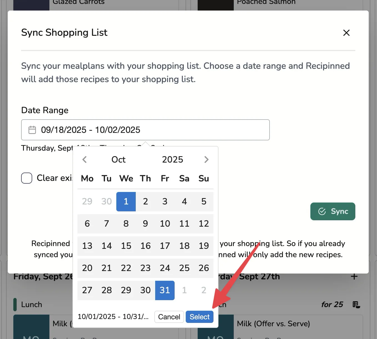Click the highlighted October 1 date
This screenshot has width=377, height=339.
(x=126, y=201)
